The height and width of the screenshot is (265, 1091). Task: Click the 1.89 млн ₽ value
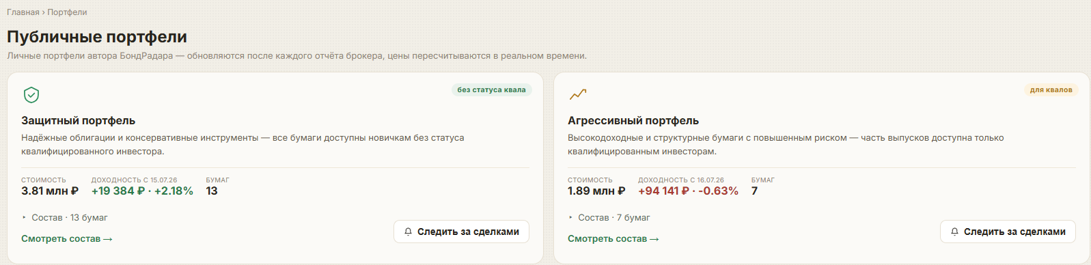point(596,191)
